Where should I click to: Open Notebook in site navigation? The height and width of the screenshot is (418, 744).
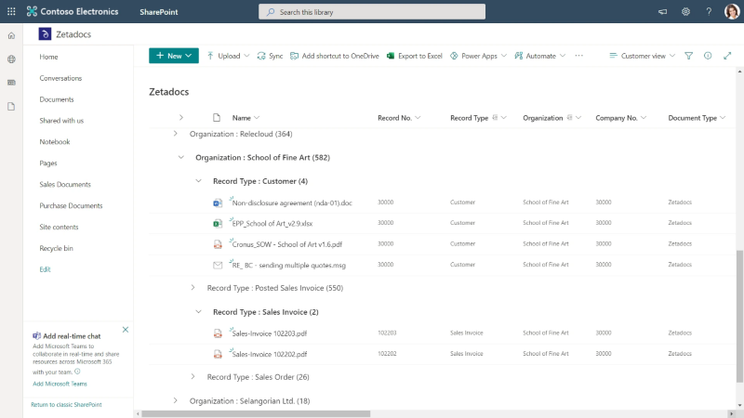pos(55,142)
